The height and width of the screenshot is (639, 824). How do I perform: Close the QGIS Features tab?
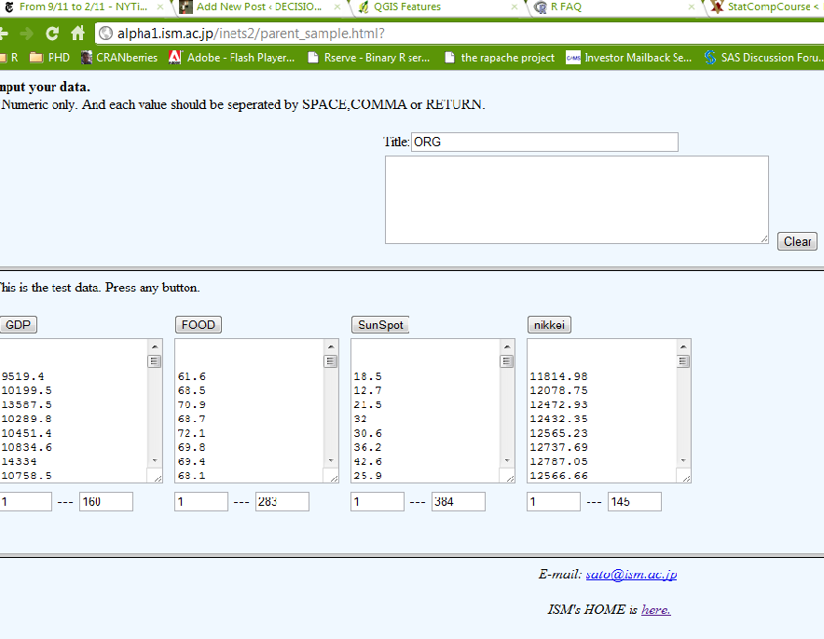pyautogui.click(x=514, y=7)
